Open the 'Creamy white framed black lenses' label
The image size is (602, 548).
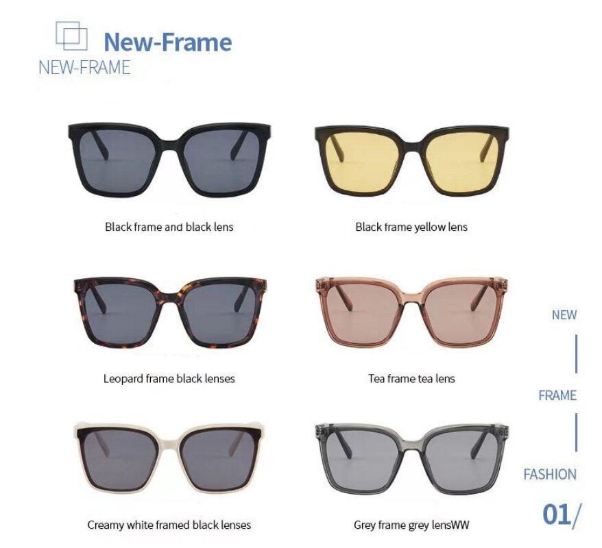click(169, 525)
